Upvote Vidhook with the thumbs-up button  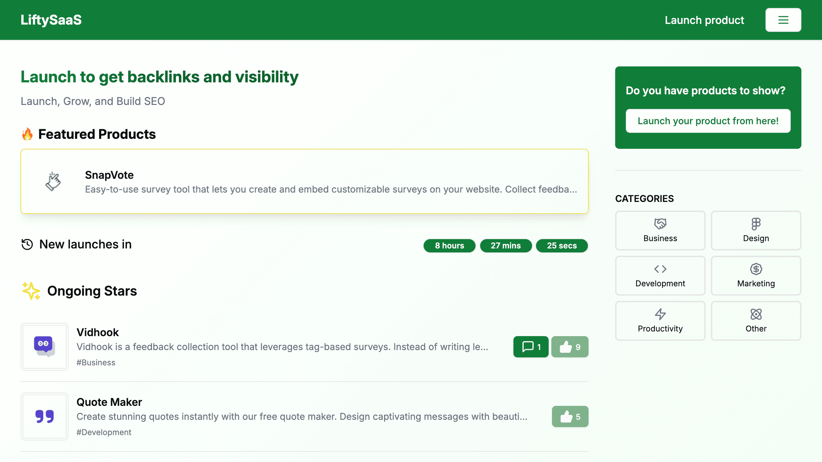click(570, 347)
